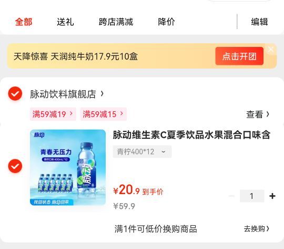284x249 pixels.
Task: Open the 青柠400*12 variant dropdown
Action: pyautogui.click(x=142, y=151)
